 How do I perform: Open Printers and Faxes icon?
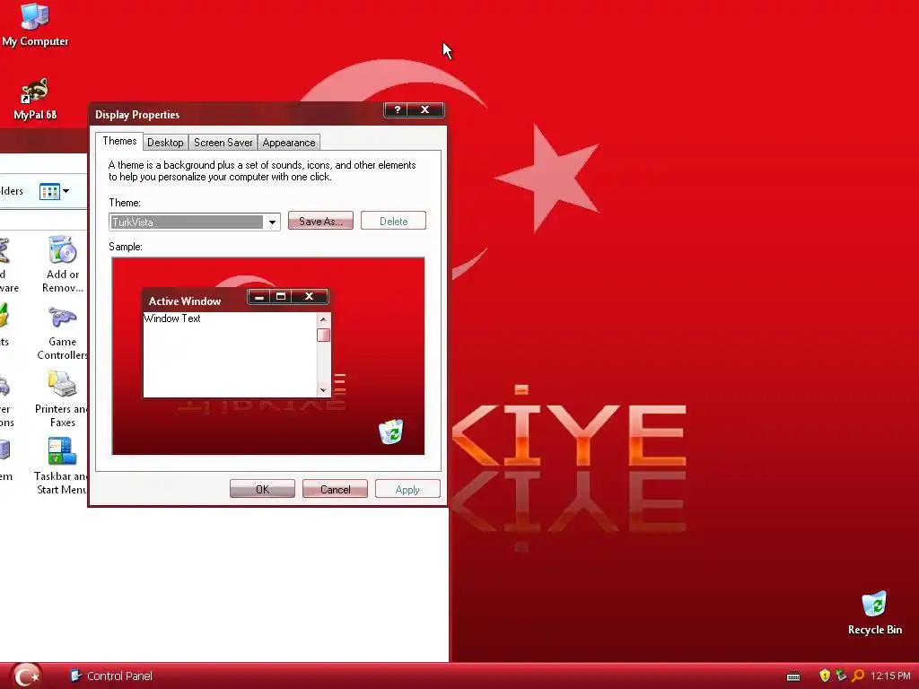pyautogui.click(x=62, y=399)
